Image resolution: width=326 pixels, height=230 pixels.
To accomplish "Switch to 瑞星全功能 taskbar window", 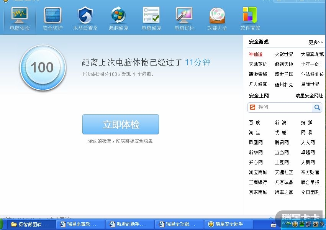I will click(179, 224).
